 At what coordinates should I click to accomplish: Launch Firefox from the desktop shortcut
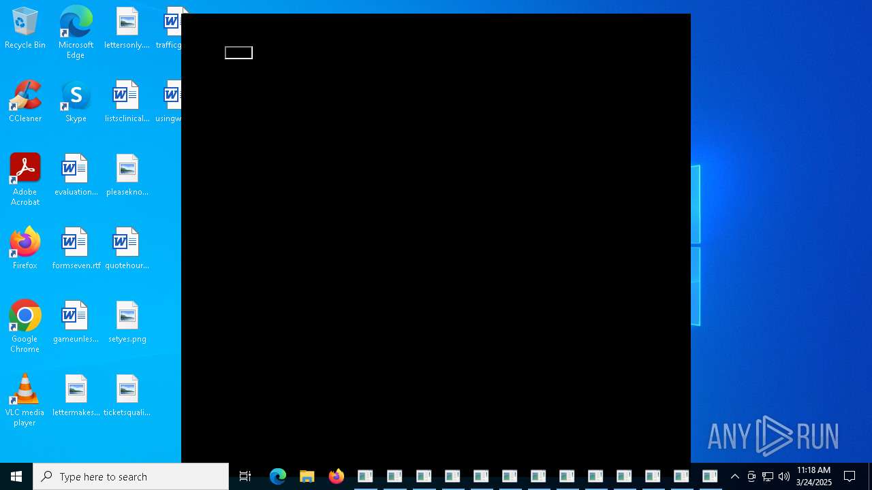coord(25,249)
